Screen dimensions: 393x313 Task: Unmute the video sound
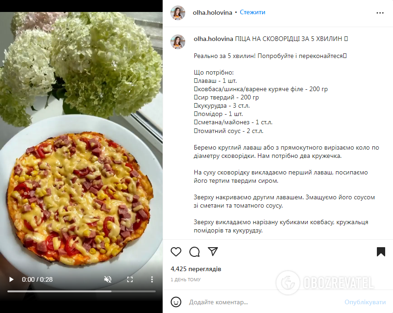click(108, 279)
